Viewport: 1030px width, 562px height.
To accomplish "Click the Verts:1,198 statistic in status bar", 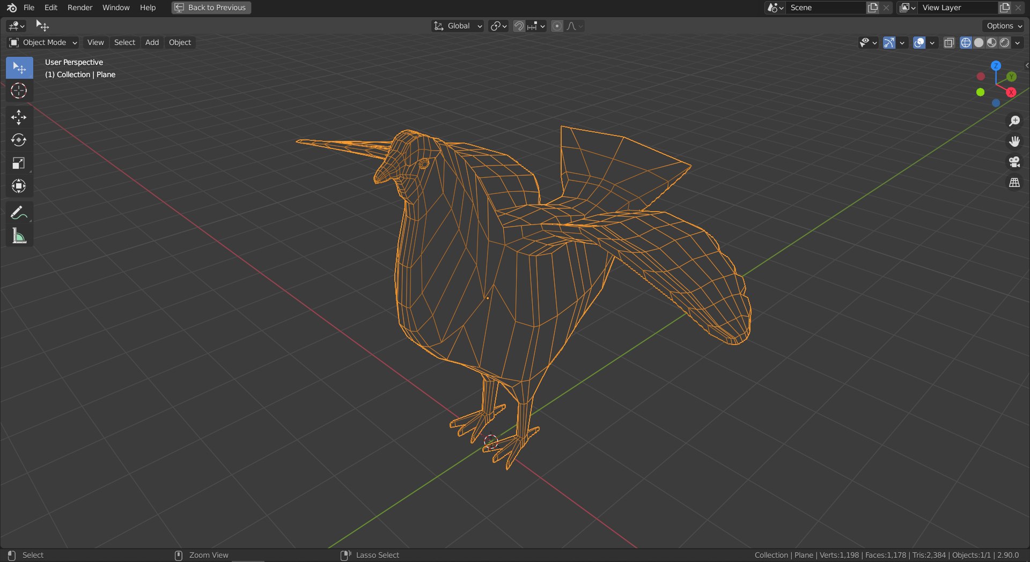I will [x=839, y=555].
